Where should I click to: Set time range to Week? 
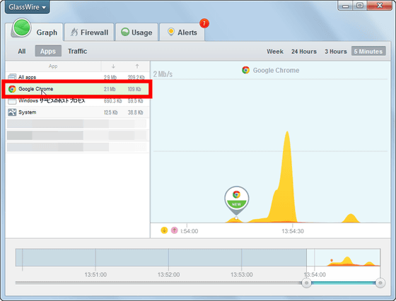[275, 52]
